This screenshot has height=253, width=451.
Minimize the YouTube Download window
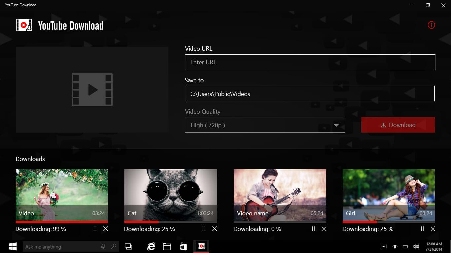pyautogui.click(x=412, y=5)
